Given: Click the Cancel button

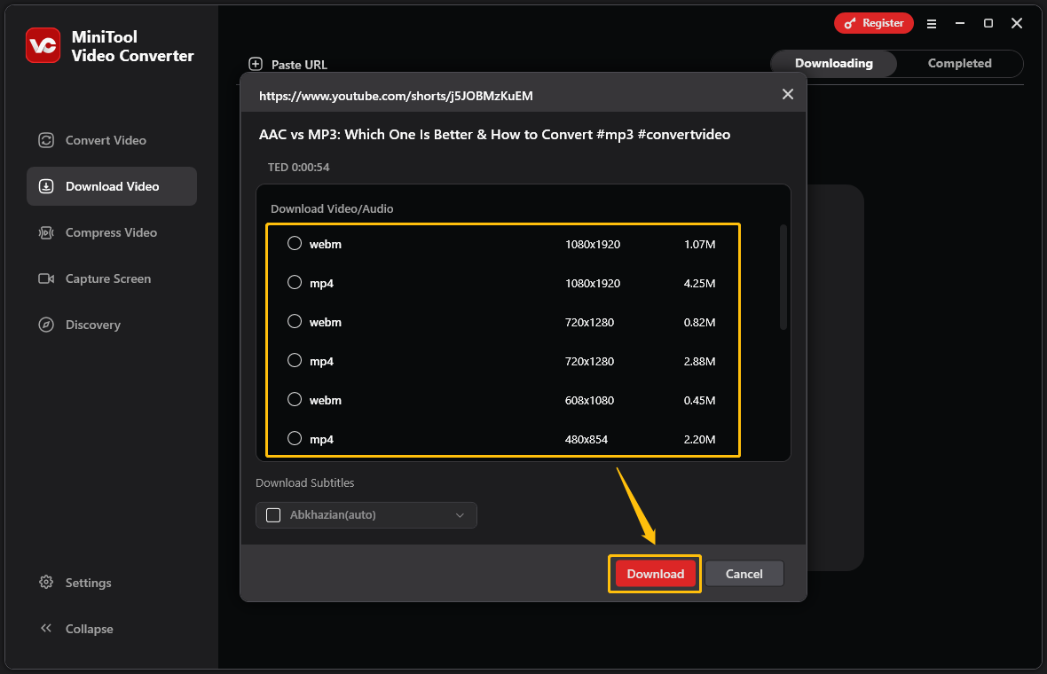Looking at the screenshot, I should [744, 574].
